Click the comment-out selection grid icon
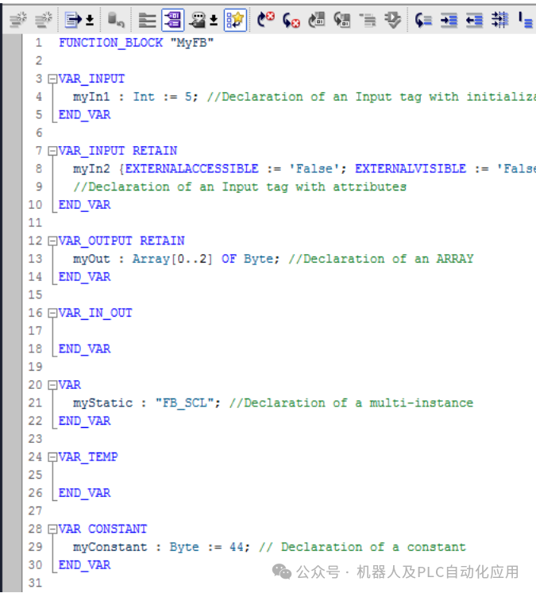 point(499,20)
